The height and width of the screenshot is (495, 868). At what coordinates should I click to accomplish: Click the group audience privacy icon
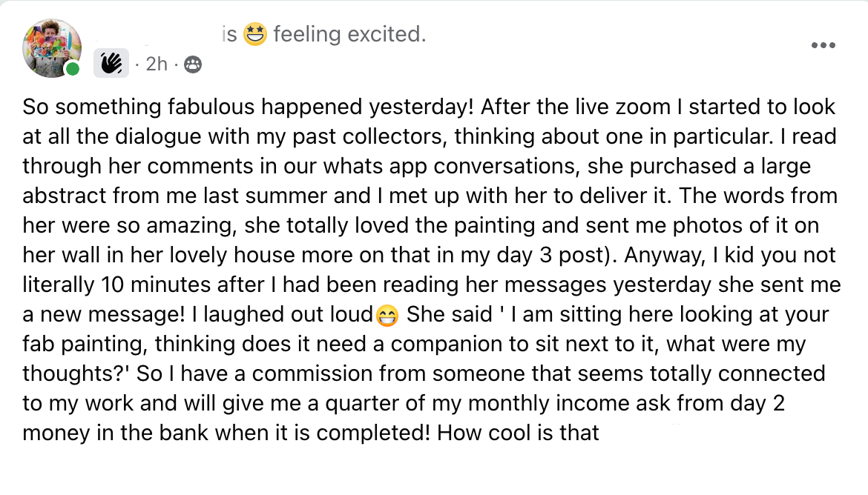[191, 65]
